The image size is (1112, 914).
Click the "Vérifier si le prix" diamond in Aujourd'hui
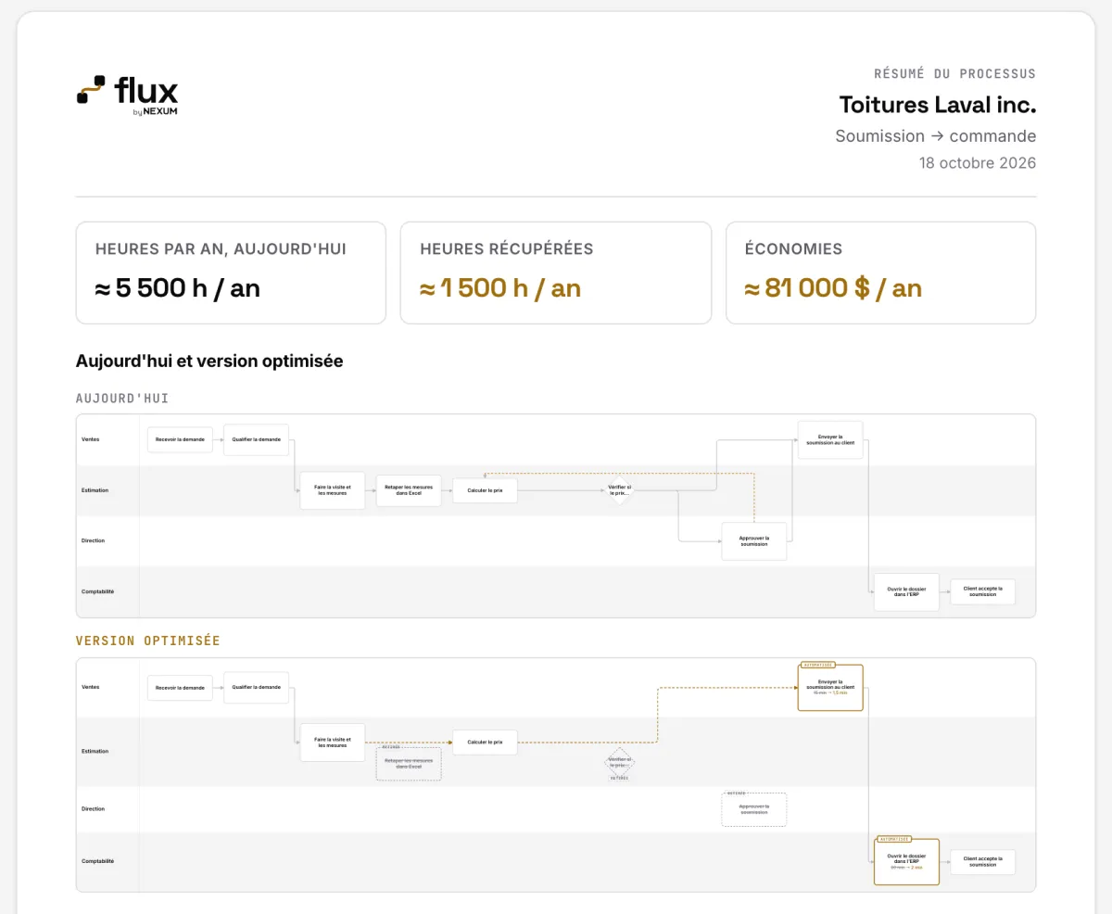pyautogui.click(x=619, y=490)
